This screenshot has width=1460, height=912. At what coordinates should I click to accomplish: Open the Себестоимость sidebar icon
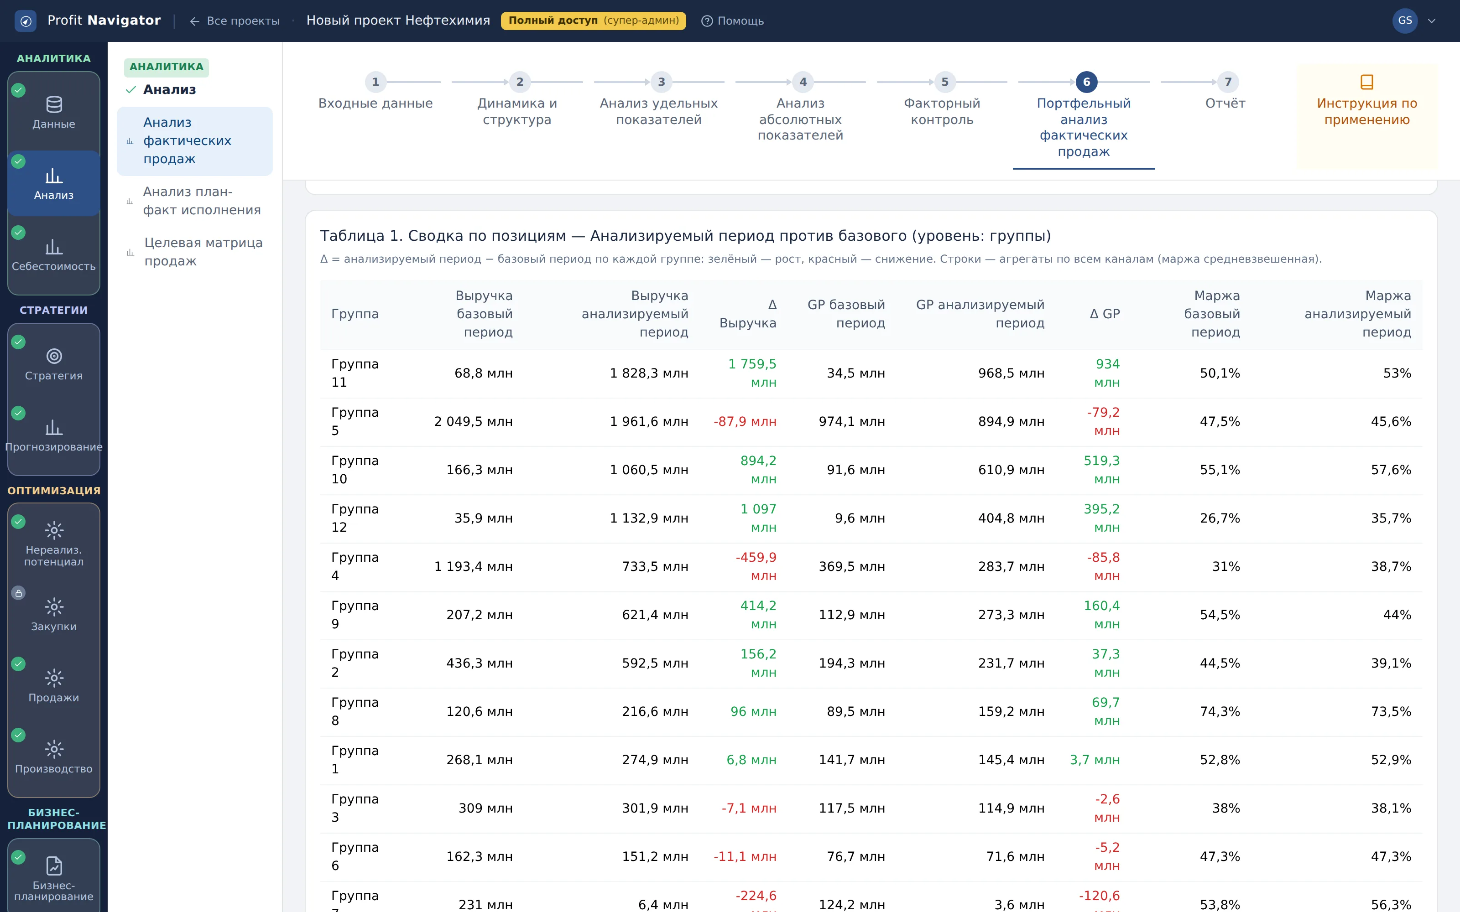(x=54, y=247)
